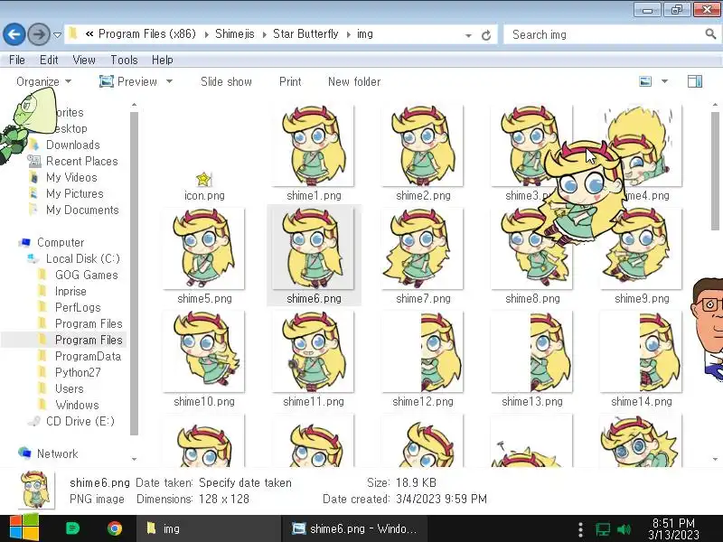The width and height of the screenshot is (723, 542).
Task: Open the Inprise folder in the tree
Action: (70, 291)
